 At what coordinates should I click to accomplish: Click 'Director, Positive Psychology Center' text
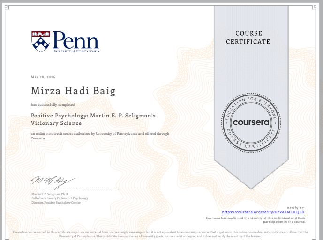click(56, 203)
